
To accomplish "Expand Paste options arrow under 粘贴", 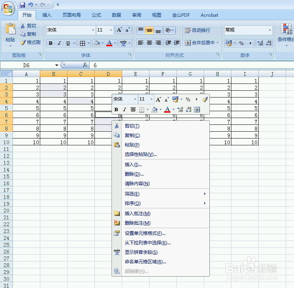I will 10,46.
